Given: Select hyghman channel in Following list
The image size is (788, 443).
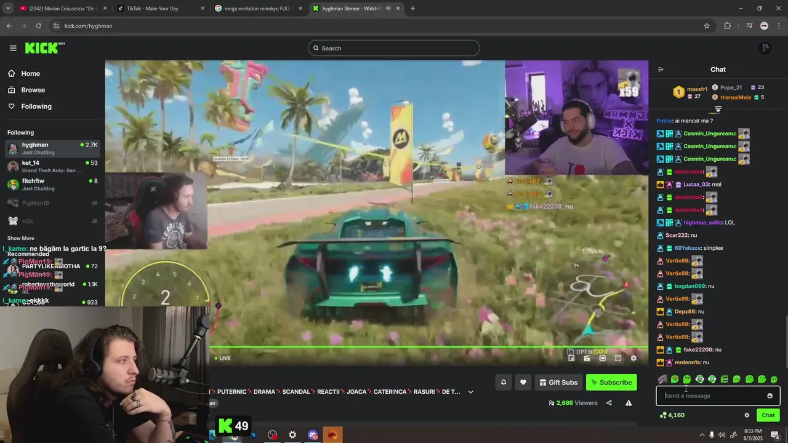Looking at the screenshot, I should pos(52,148).
